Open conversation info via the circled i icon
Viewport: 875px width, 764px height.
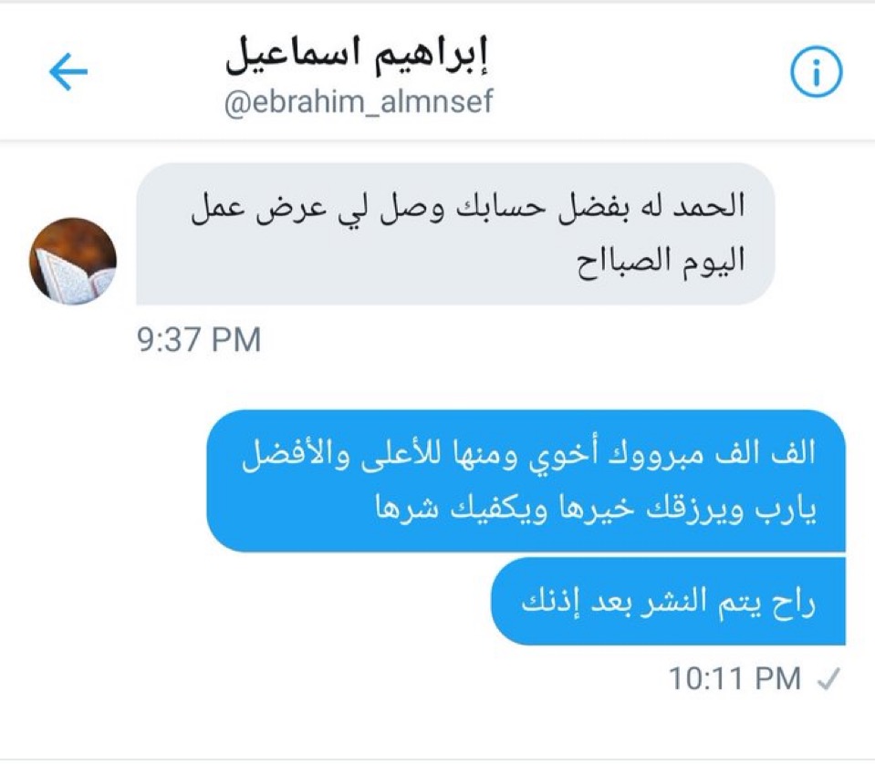pos(816,72)
